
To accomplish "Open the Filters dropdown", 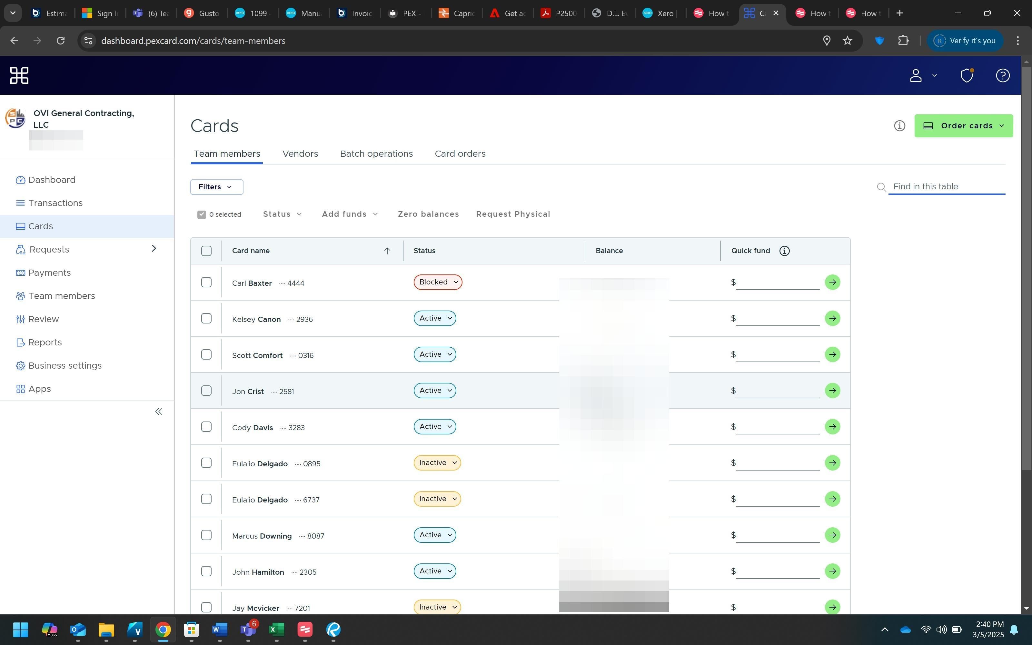I will click(216, 187).
